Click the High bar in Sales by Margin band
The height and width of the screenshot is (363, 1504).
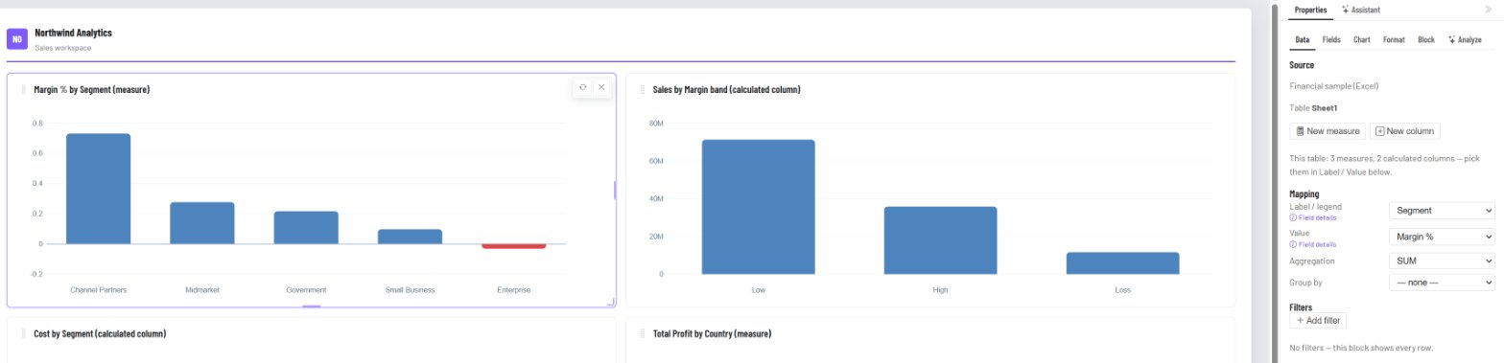(940, 240)
